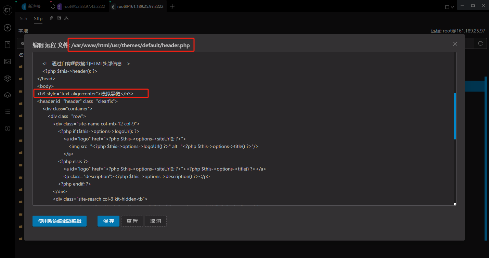Click the <?php endif; ?> line

(74, 184)
